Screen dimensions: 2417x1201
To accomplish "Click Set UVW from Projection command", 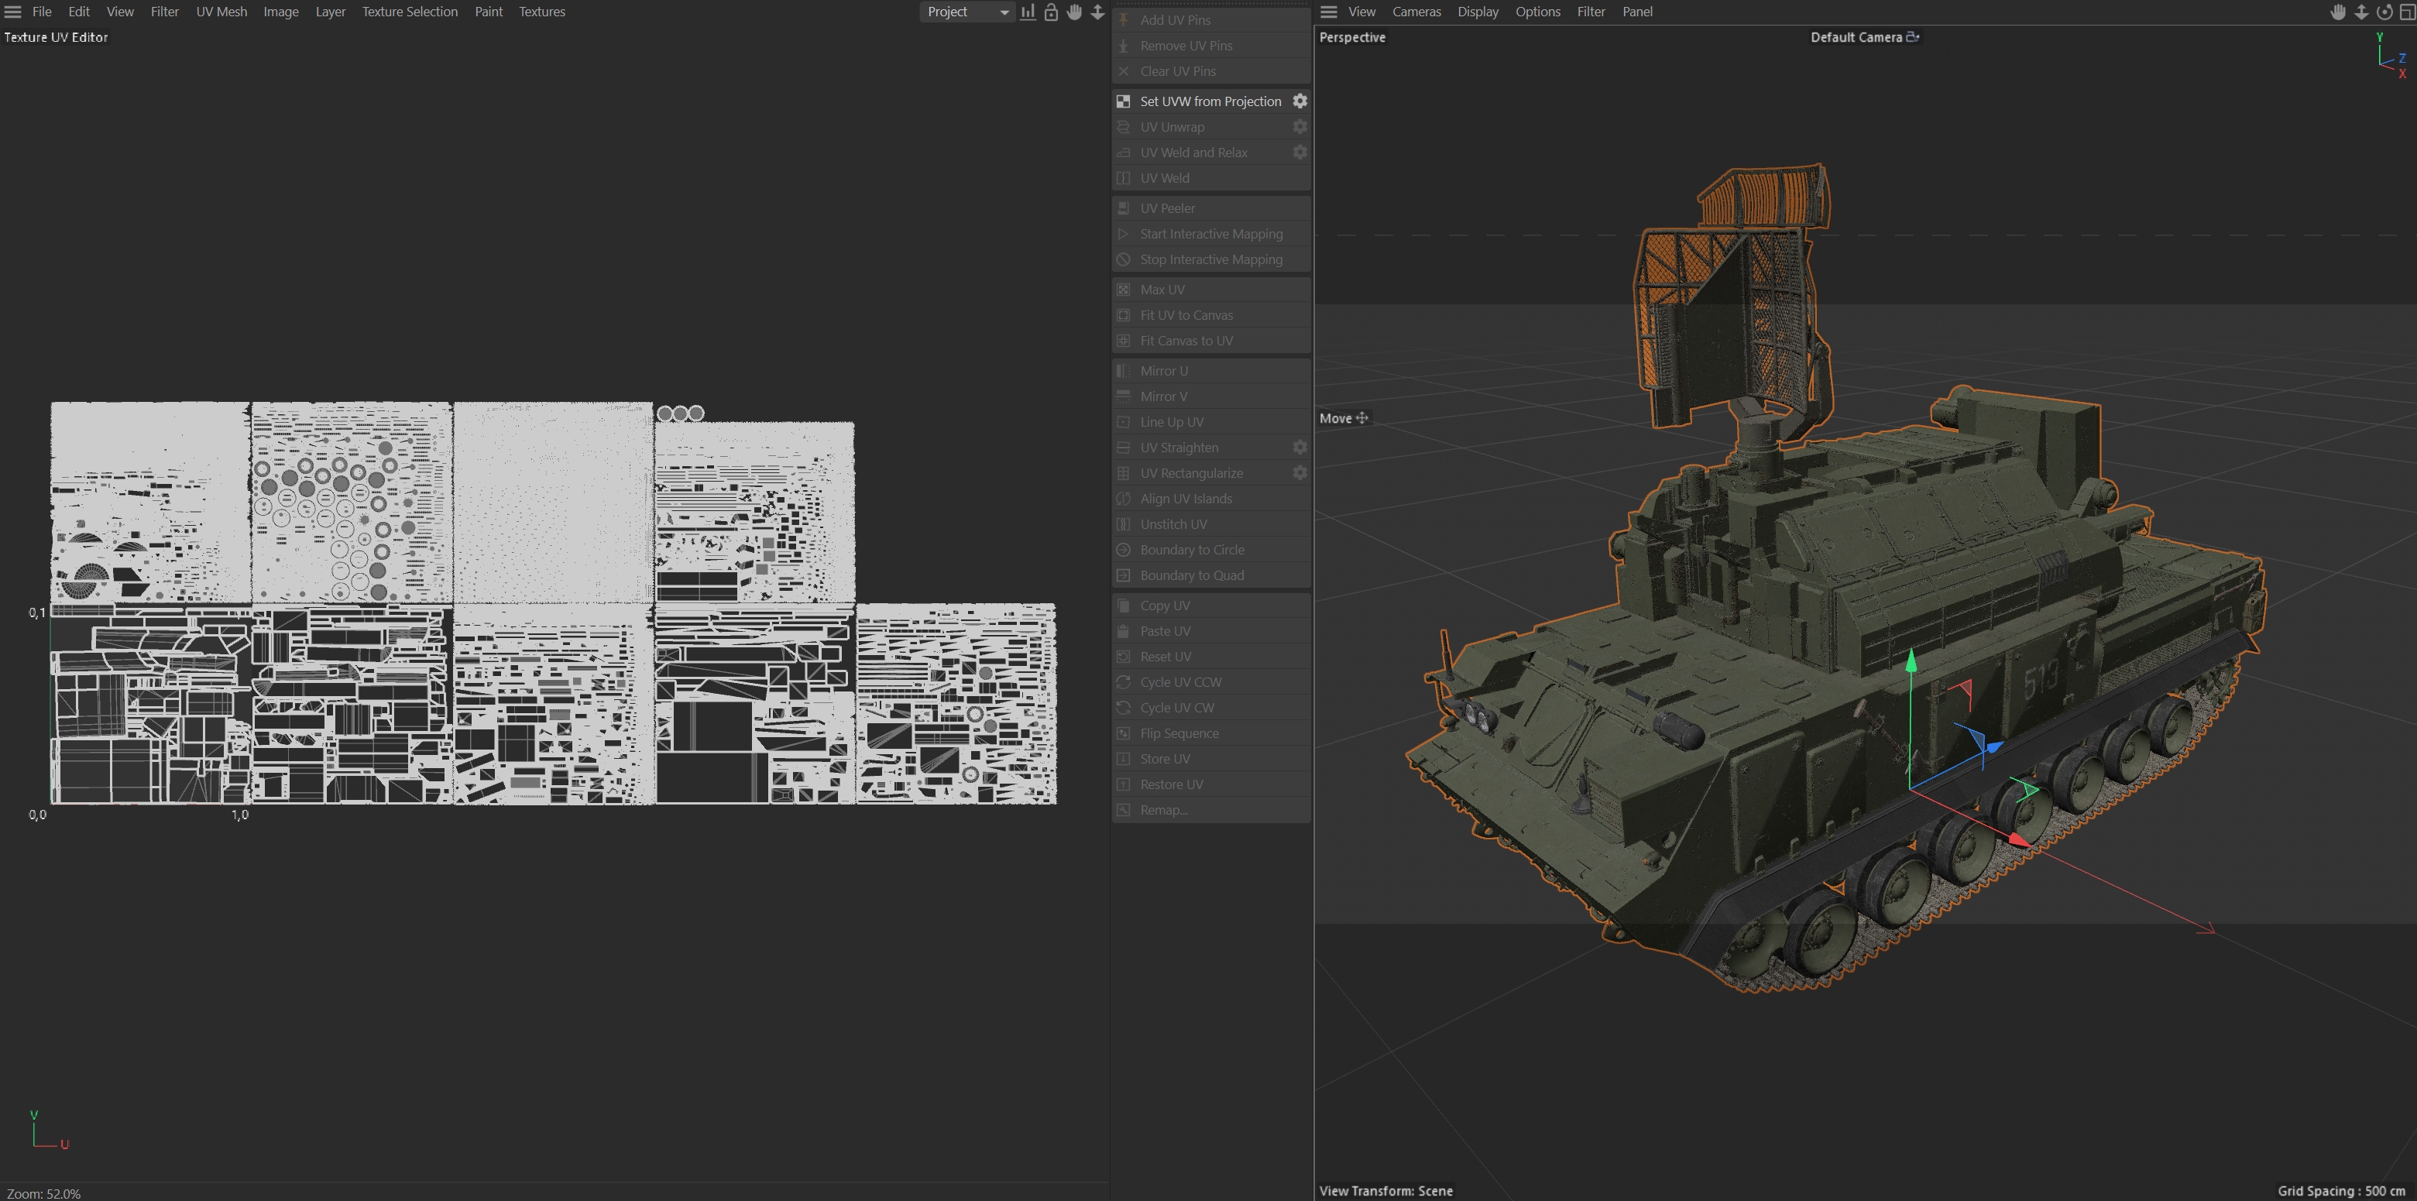I will pyautogui.click(x=1210, y=101).
